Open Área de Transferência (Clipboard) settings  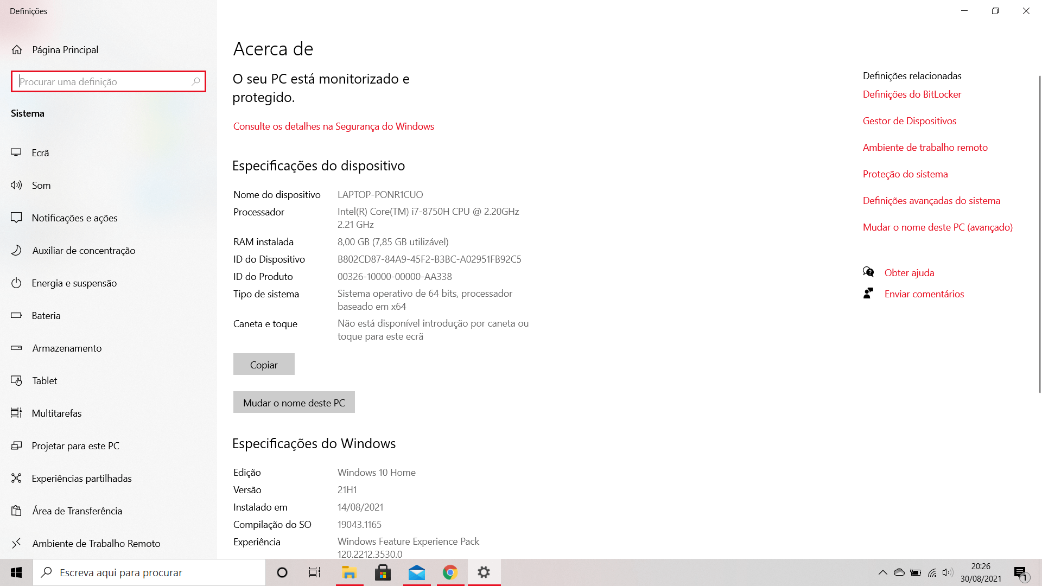point(77,510)
